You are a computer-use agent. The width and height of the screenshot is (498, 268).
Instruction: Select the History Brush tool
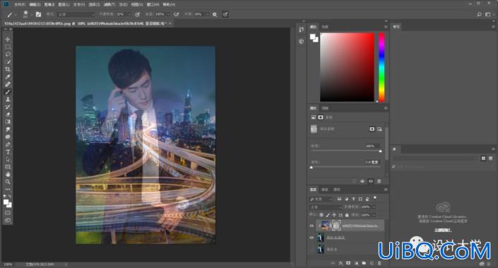click(x=8, y=107)
